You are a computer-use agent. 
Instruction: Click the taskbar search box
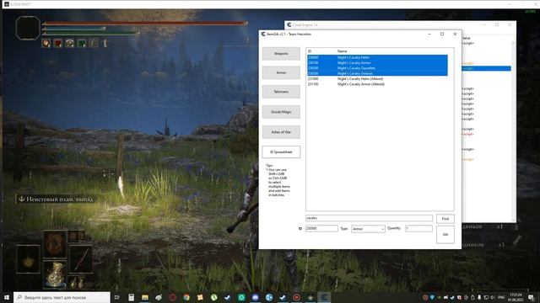click(x=62, y=297)
